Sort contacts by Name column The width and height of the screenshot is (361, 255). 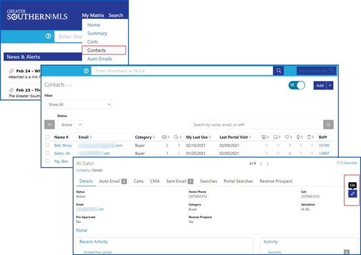click(61, 137)
